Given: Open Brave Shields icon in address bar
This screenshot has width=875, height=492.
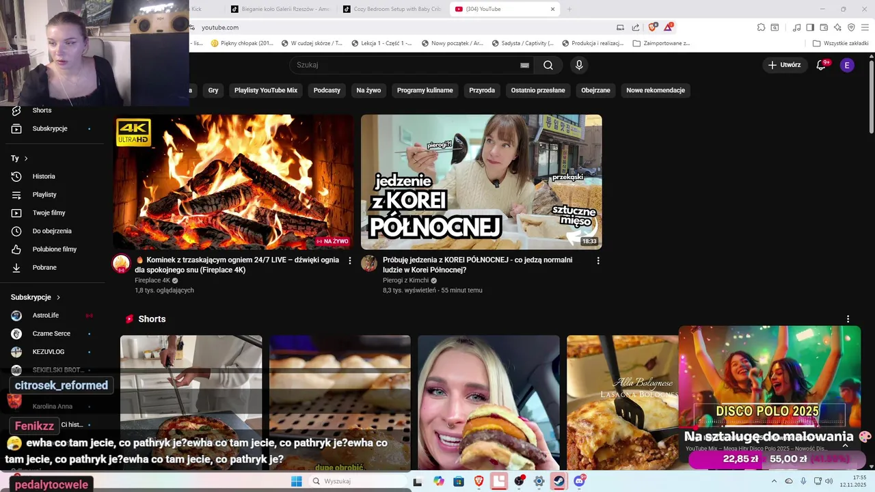Looking at the screenshot, I should click(x=652, y=27).
